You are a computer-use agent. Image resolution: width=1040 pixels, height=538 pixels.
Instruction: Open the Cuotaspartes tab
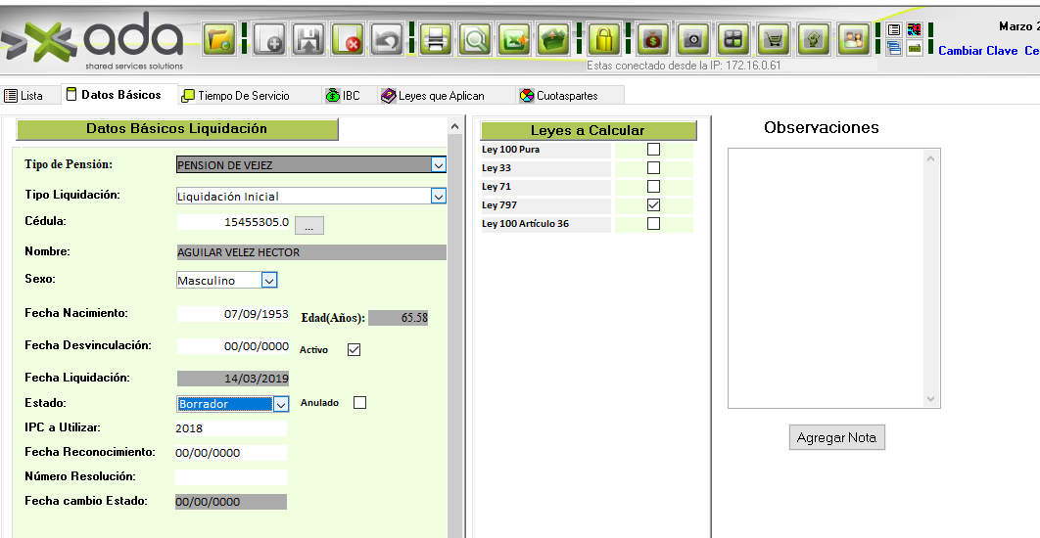566,96
